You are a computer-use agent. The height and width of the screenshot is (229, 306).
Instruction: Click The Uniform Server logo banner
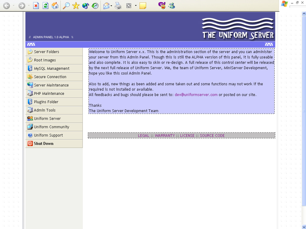(x=238, y=28)
